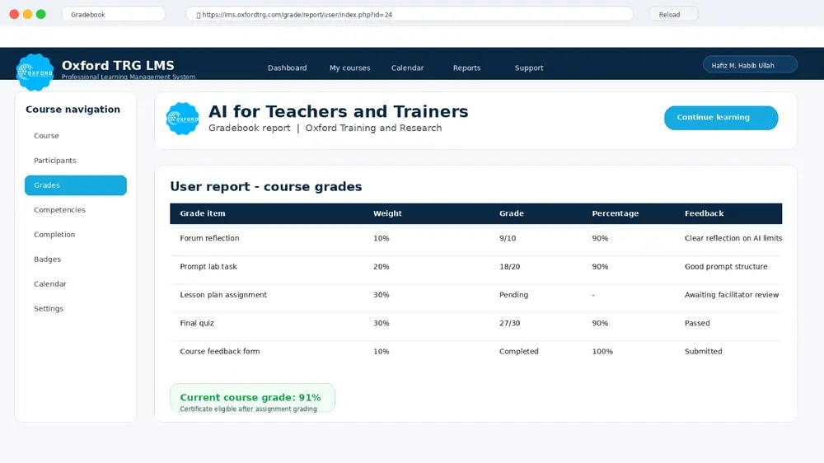Click the Feedback column header

pyautogui.click(x=705, y=213)
